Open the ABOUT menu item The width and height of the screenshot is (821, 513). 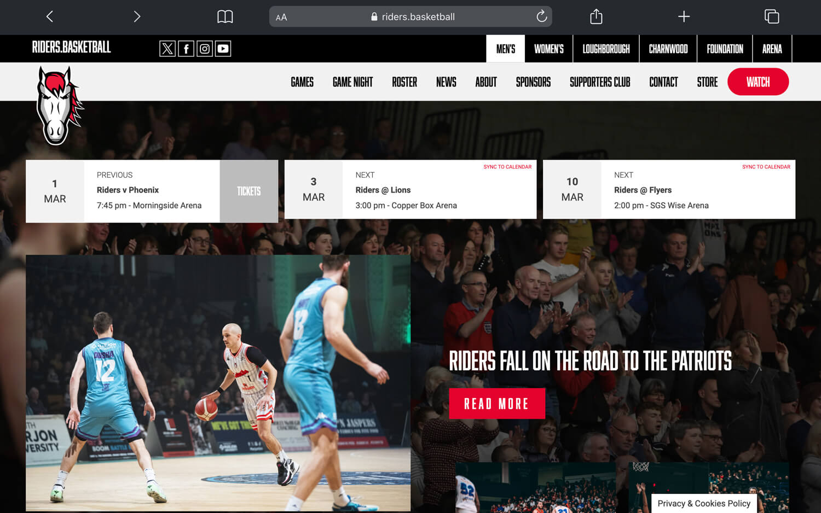486,82
